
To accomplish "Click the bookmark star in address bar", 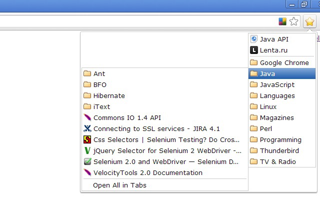I will coord(294,21).
